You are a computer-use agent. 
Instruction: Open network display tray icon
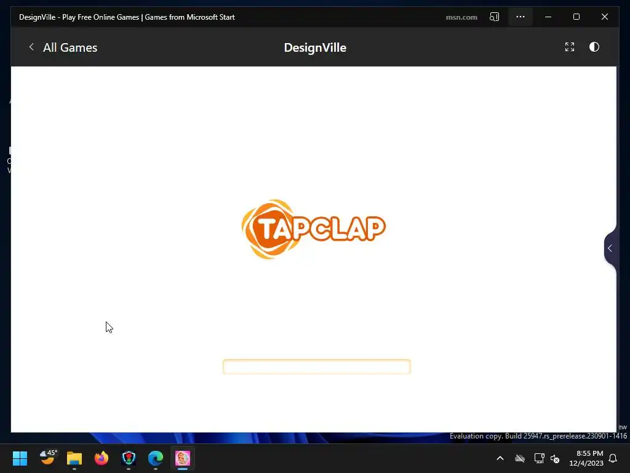pos(539,458)
